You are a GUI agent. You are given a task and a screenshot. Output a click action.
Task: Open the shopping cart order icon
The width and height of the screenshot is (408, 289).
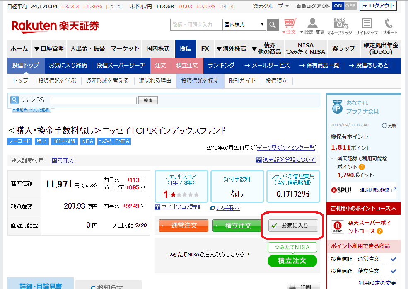coord(290,24)
